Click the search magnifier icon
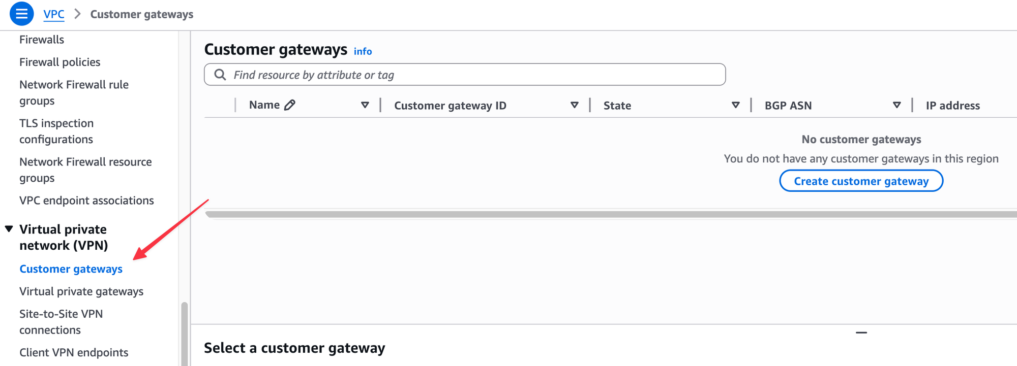This screenshot has width=1017, height=366. 220,75
